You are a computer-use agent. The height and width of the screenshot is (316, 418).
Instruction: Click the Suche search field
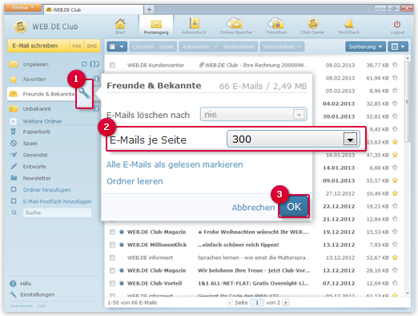pos(57,213)
